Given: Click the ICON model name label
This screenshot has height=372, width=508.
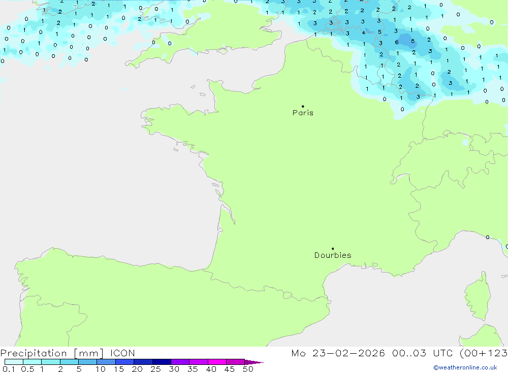Looking at the screenshot, I should pos(122,353).
